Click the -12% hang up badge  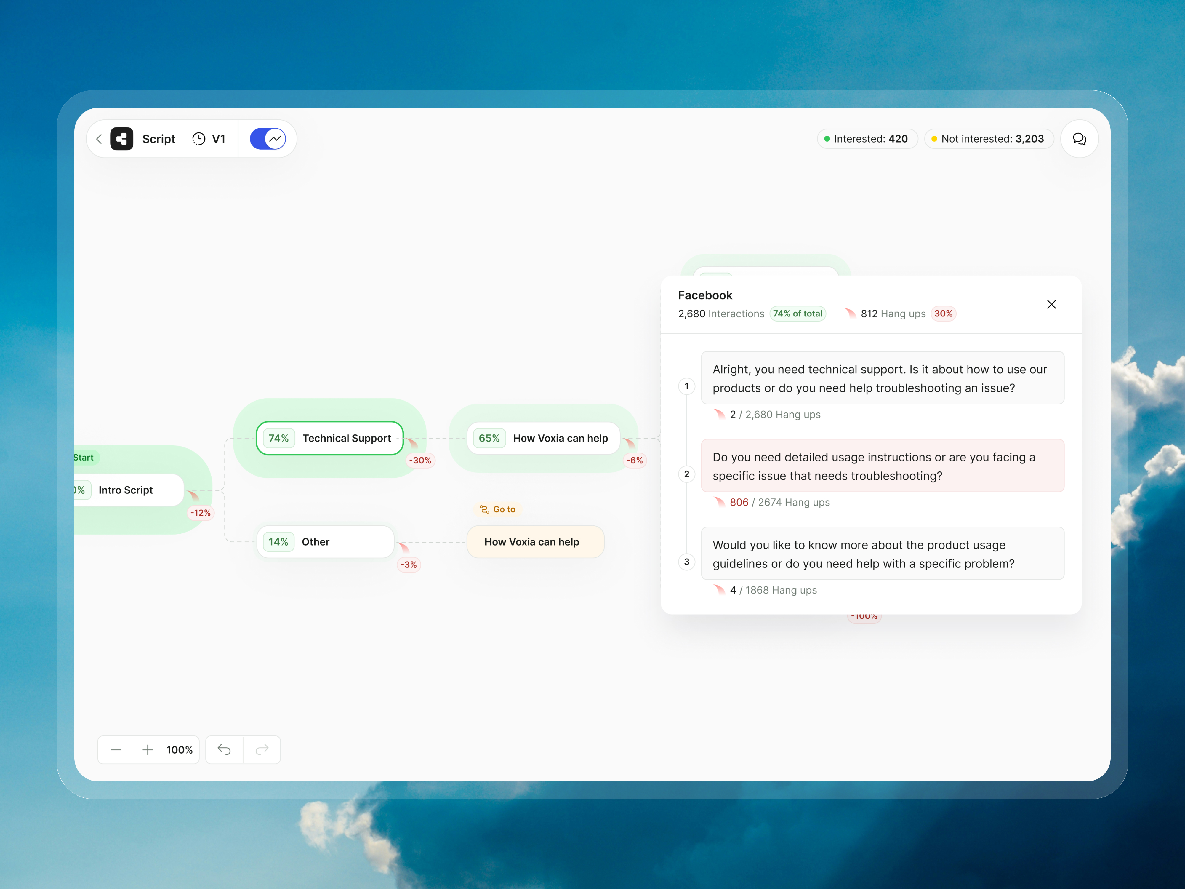click(200, 513)
